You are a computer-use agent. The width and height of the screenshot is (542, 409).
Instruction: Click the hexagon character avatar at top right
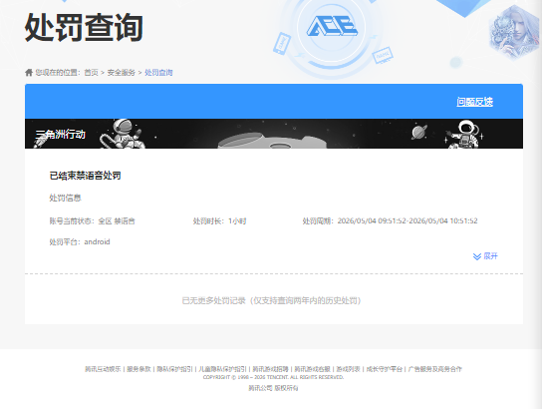(514, 32)
